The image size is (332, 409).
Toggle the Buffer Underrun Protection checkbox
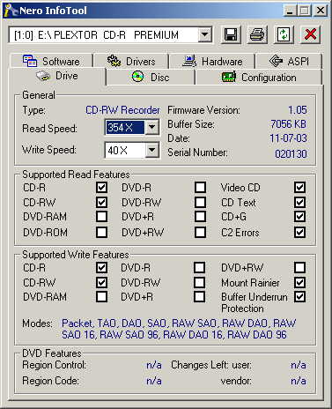tap(299, 297)
